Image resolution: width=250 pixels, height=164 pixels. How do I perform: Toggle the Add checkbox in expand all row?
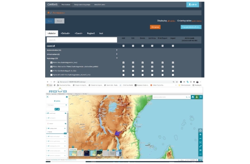123,46
